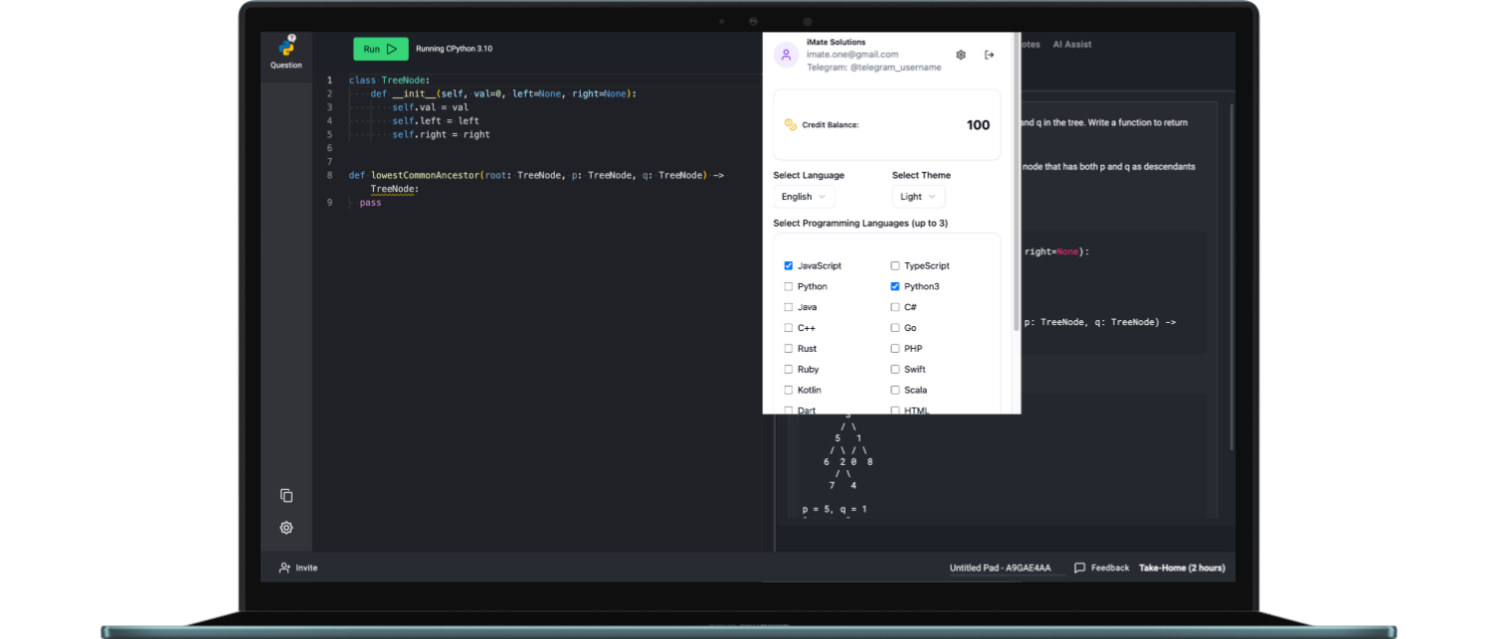Expand the Select Theme dropdown showing Light
This screenshot has width=1492, height=639.
(x=917, y=197)
